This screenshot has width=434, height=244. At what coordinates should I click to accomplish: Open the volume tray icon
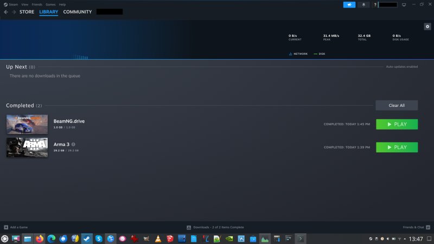pos(388,239)
